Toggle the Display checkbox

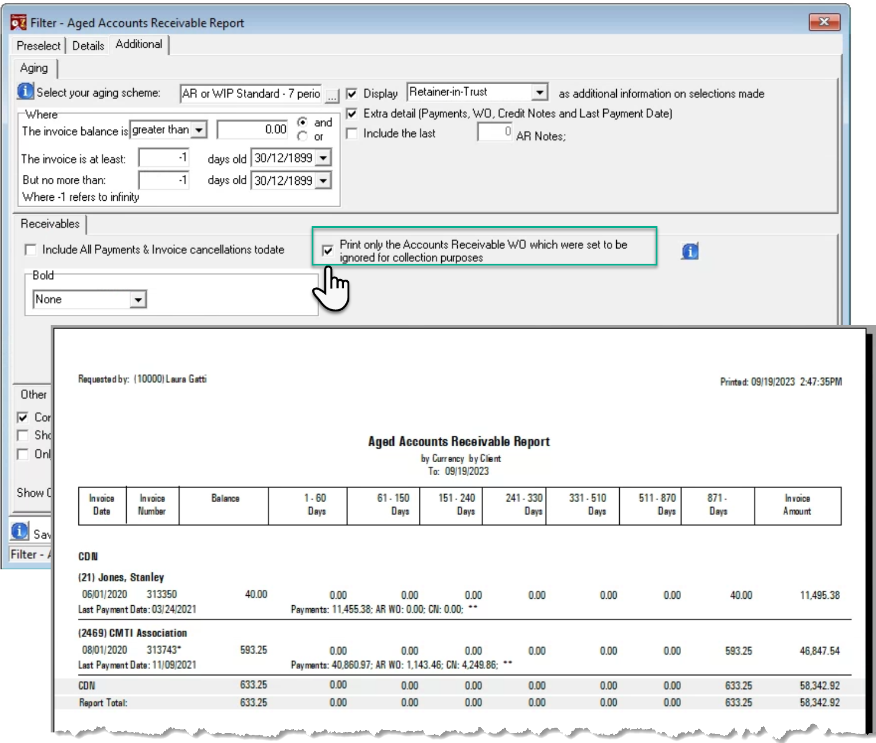(x=352, y=94)
